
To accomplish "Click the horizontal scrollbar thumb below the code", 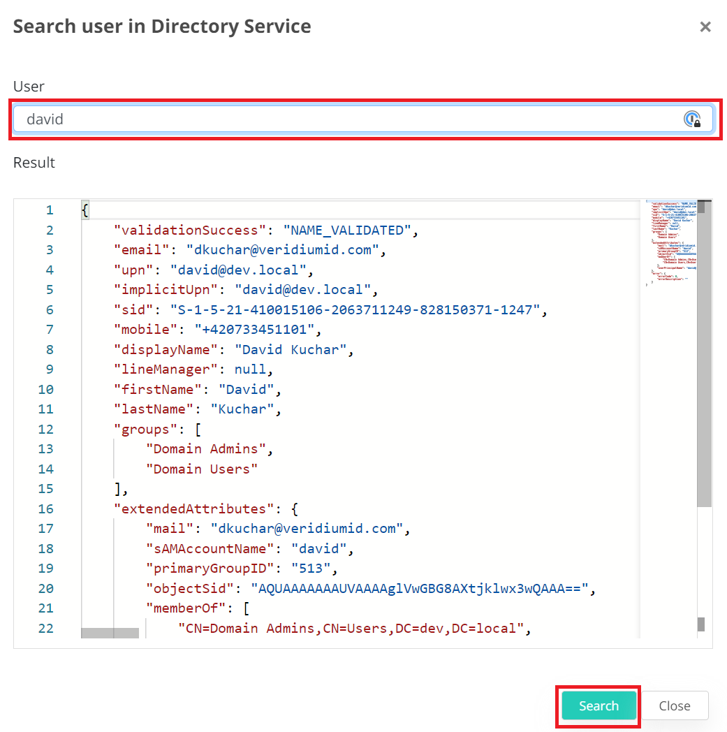I will tap(110, 633).
